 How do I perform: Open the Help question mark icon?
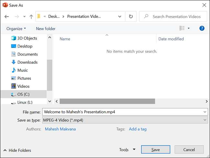pyautogui.click(x=202, y=29)
